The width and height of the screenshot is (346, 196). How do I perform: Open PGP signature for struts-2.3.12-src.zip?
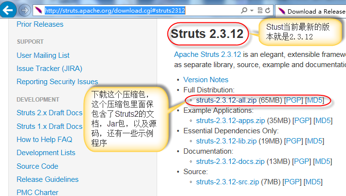pyautogui.click(x=292, y=182)
